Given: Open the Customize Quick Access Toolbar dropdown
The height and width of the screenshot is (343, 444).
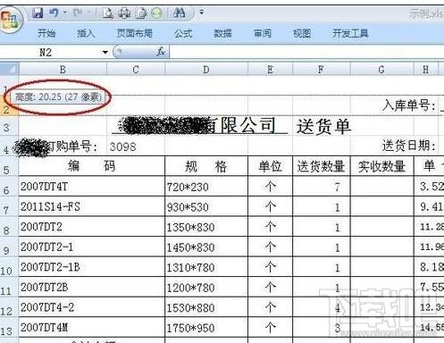Looking at the screenshot, I should pyautogui.click(x=202, y=13).
